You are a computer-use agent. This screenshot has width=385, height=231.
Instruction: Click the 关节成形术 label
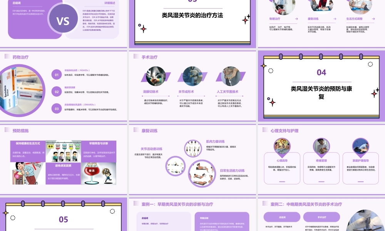point(186,92)
